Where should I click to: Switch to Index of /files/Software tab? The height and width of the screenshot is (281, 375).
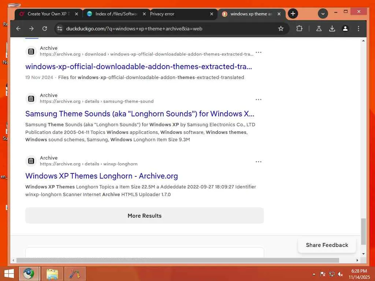pos(116,14)
